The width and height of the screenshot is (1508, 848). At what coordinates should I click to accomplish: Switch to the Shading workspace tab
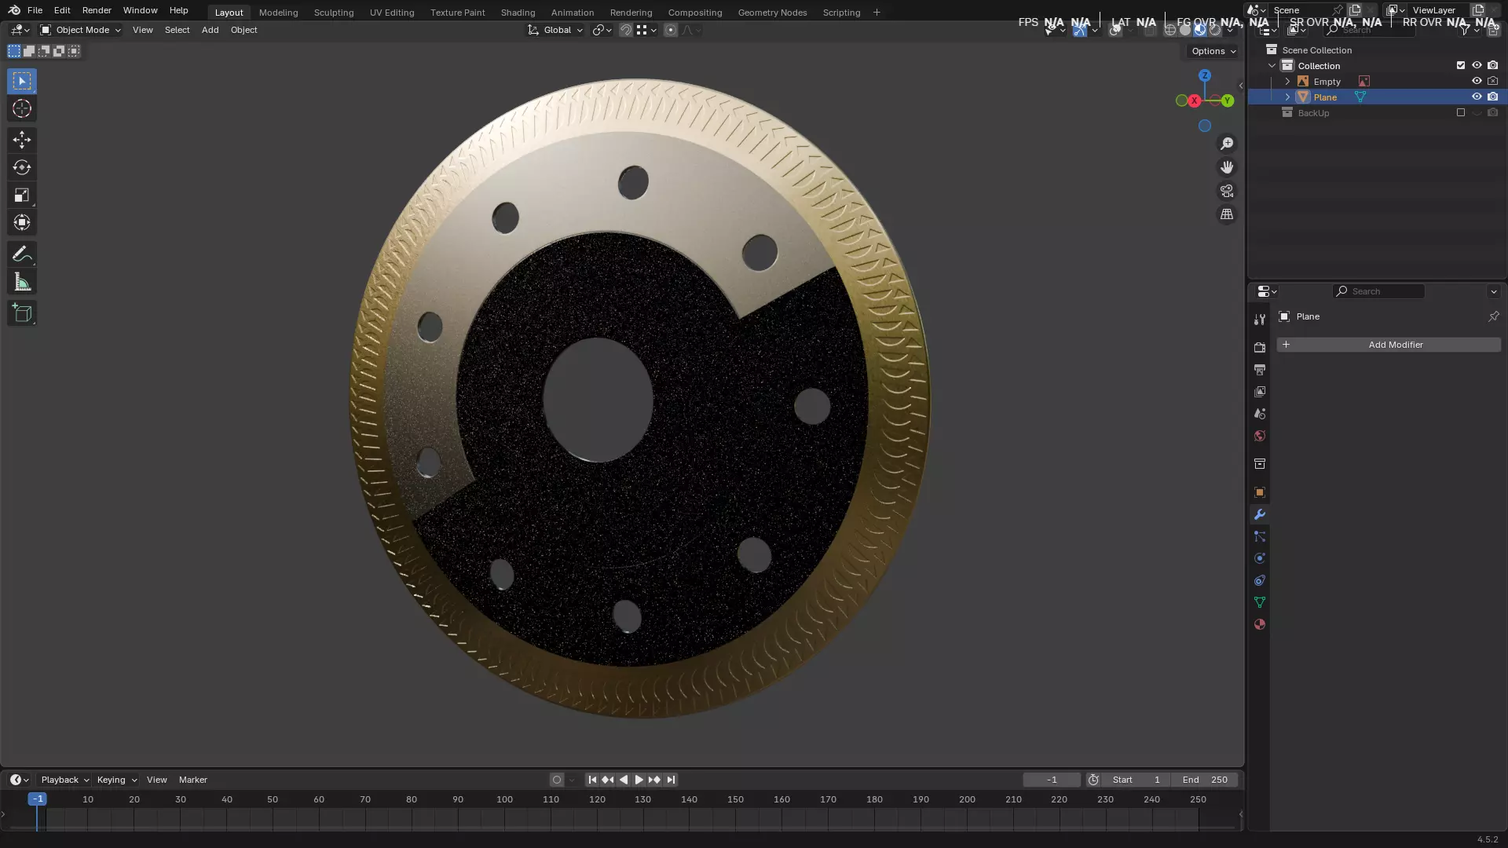518,13
